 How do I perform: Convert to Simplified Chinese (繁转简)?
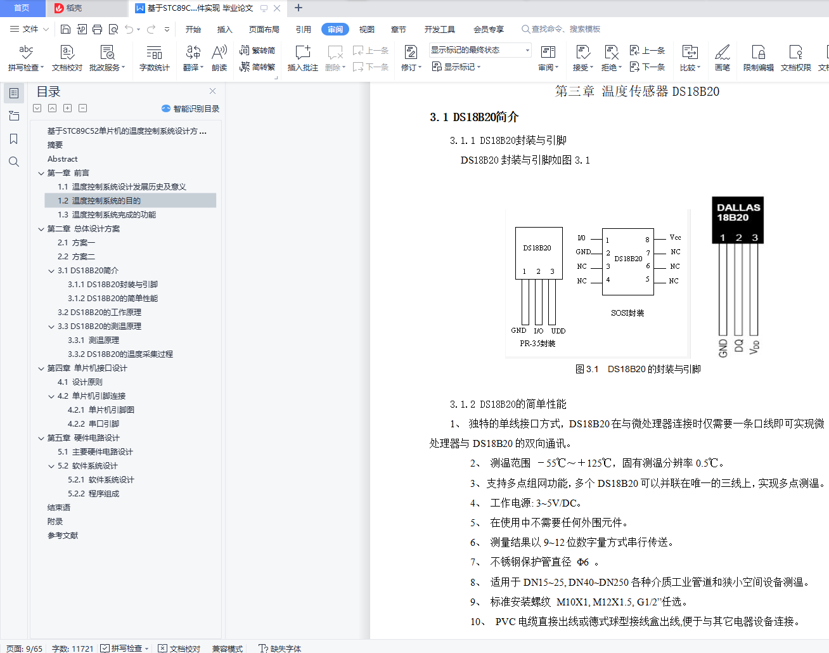point(257,50)
